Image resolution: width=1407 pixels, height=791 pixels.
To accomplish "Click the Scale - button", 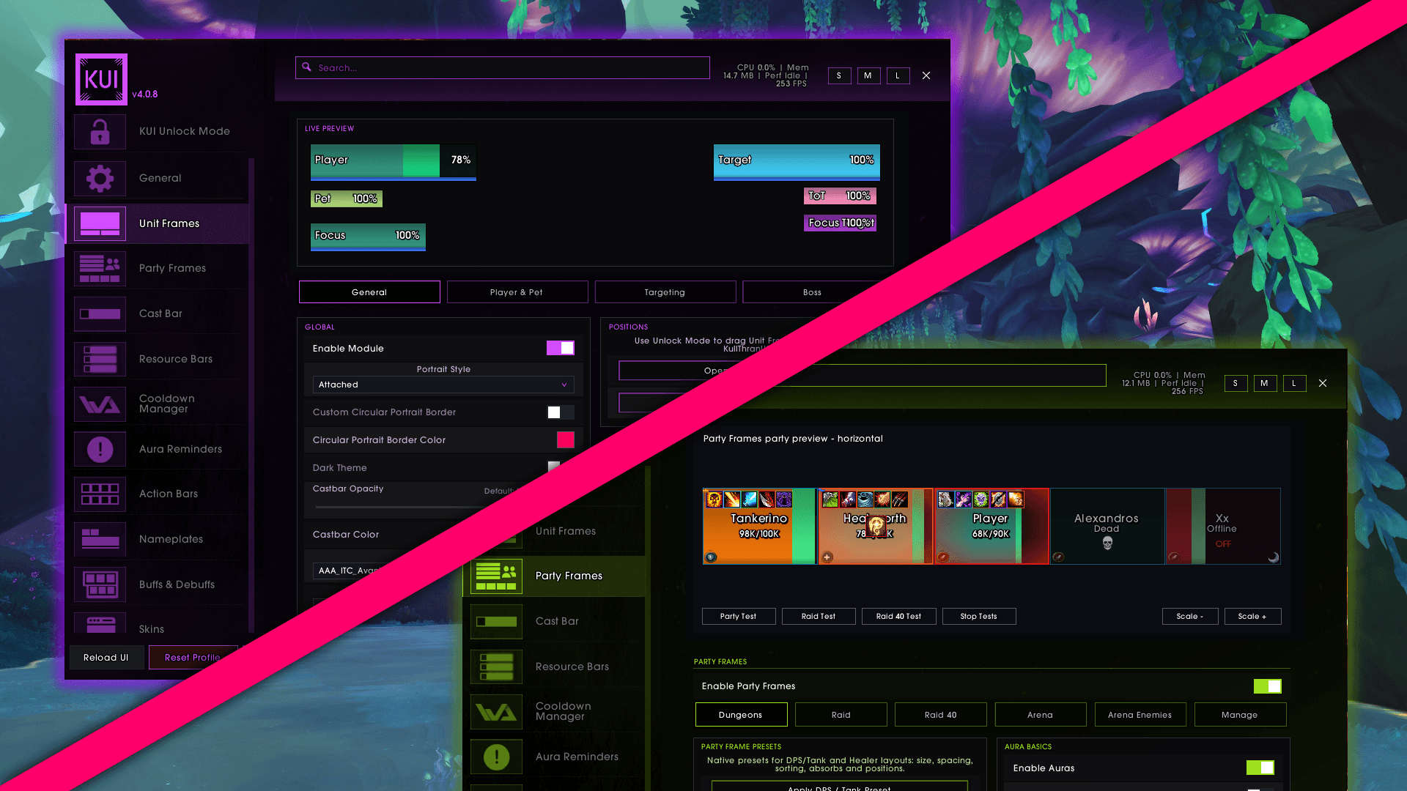I will click(1190, 617).
